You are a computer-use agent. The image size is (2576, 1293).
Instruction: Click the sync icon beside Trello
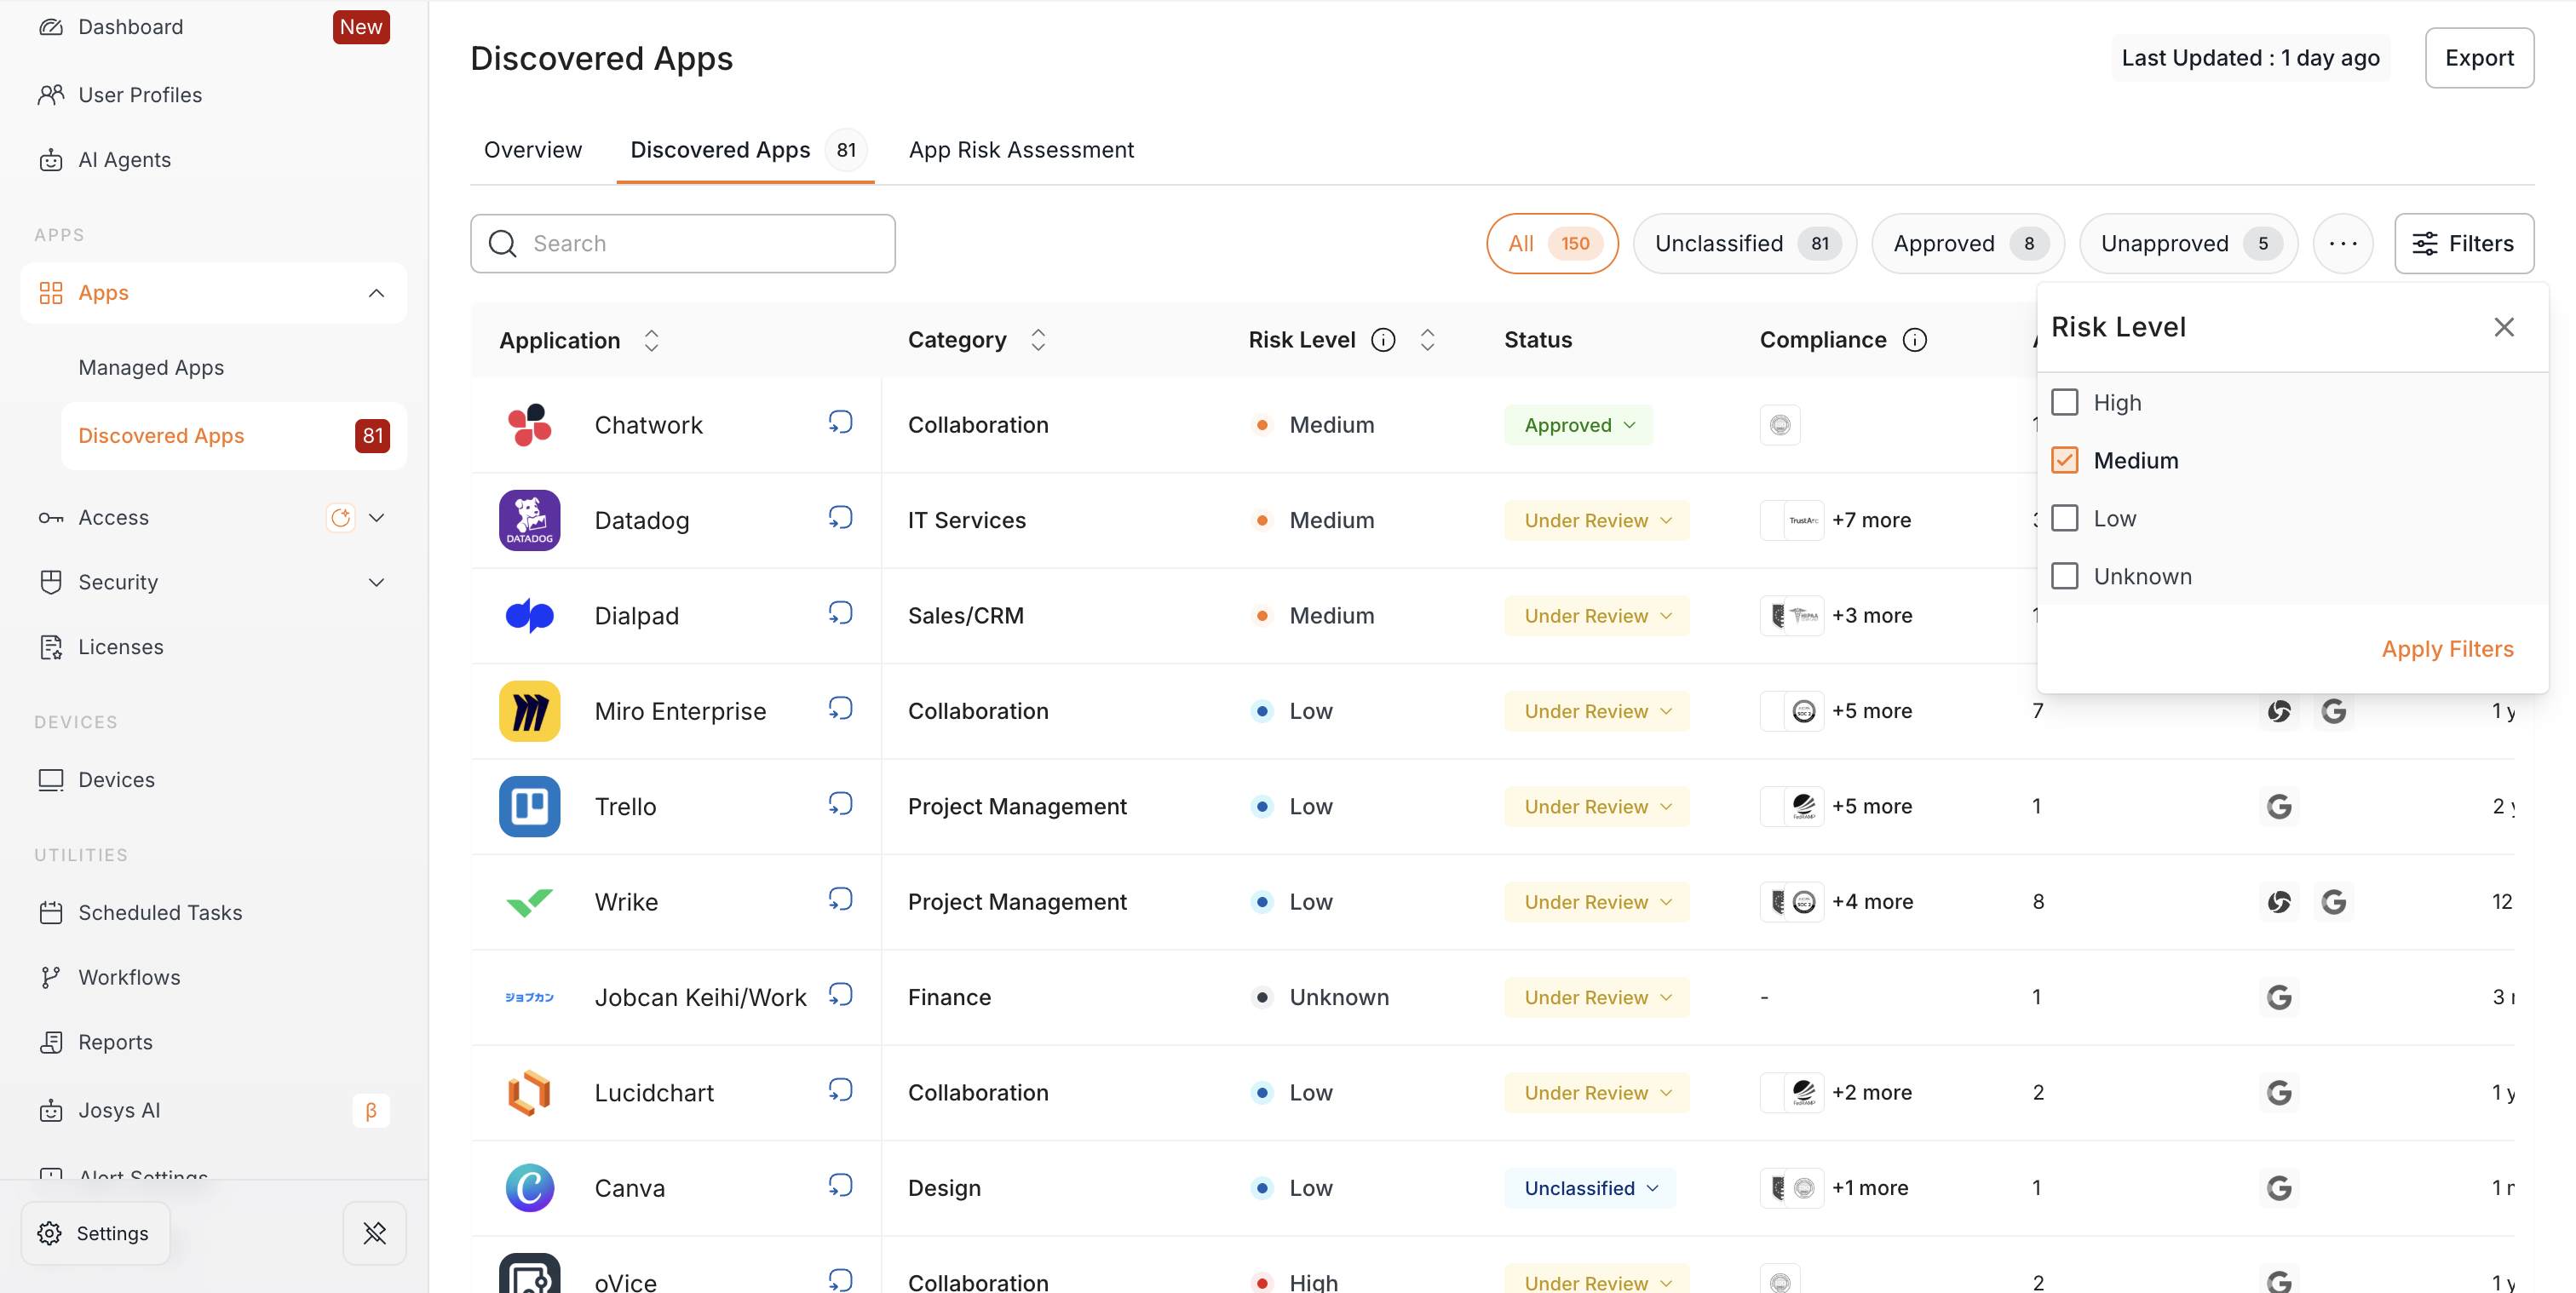pos(840,804)
